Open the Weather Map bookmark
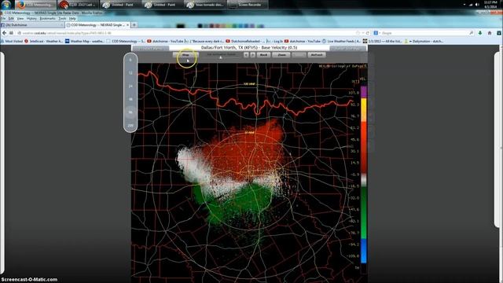This screenshot has width=503, height=283. pyautogui.click(x=85, y=41)
